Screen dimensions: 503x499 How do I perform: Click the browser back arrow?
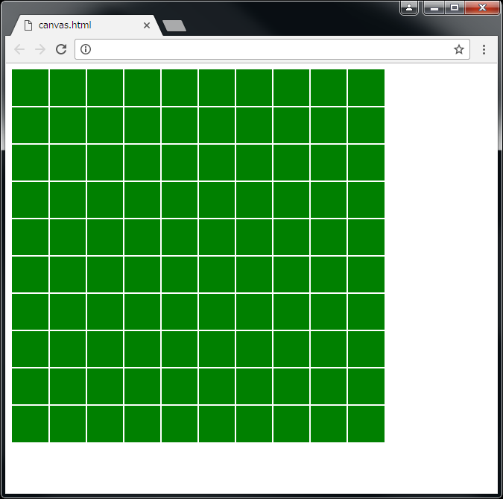tap(19, 49)
